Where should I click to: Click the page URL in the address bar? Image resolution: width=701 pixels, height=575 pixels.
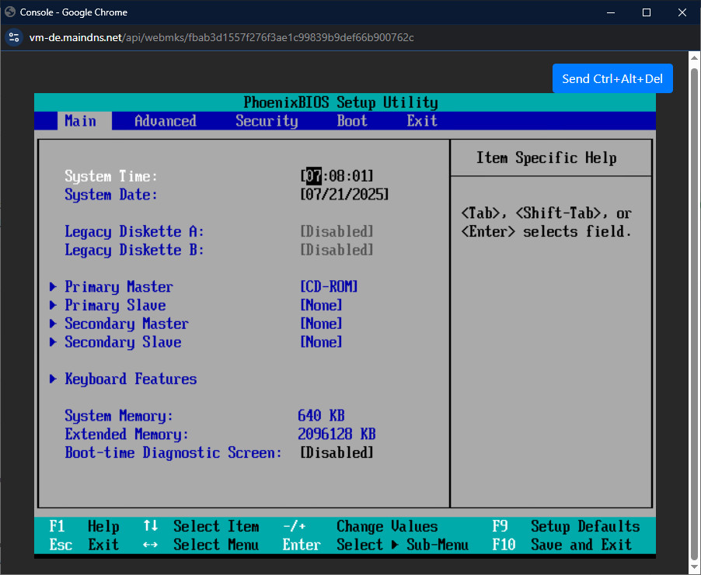(x=221, y=37)
